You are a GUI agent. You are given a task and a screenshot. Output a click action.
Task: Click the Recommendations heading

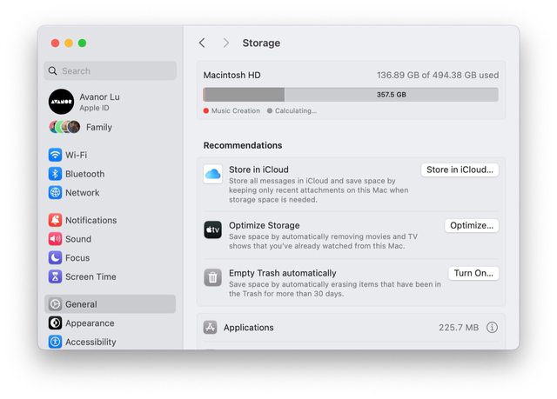click(243, 145)
